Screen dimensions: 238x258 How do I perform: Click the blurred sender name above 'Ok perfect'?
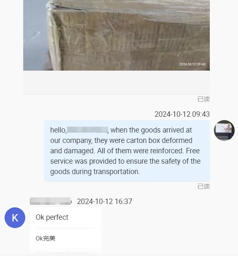tap(51, 201)
